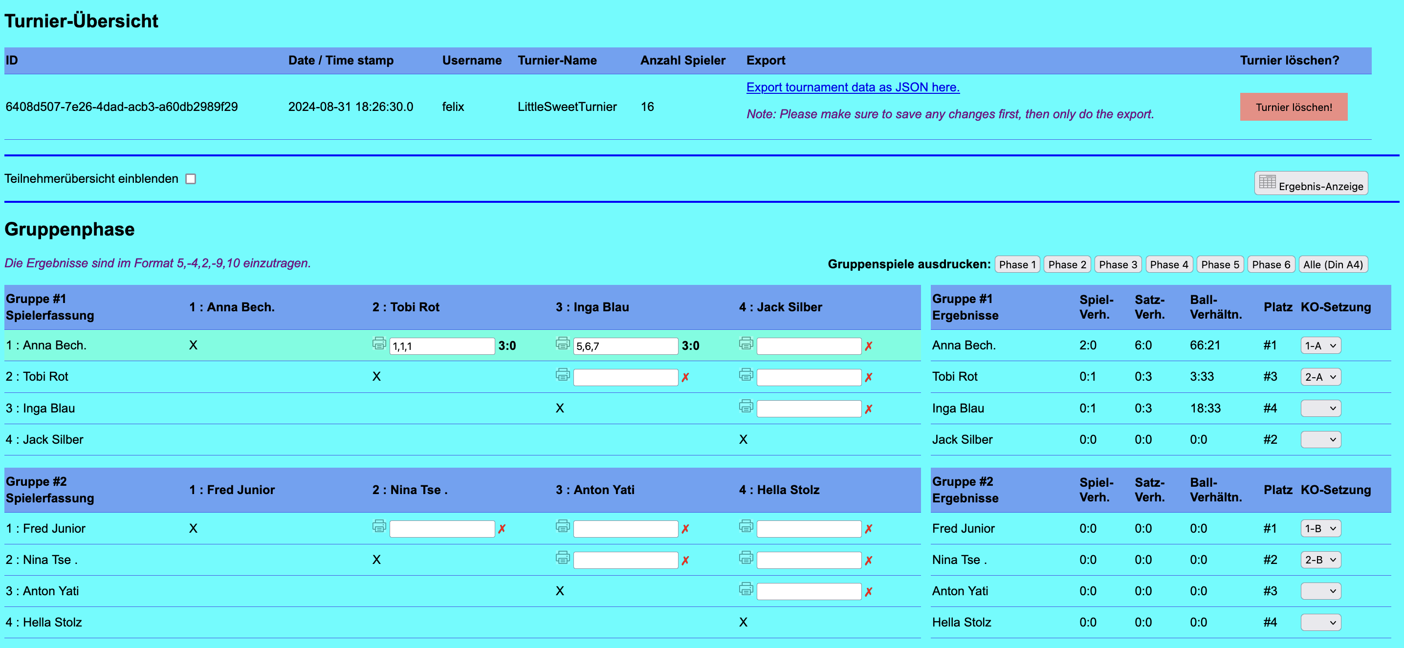The image size is (1404, 648).
Task: Click red X for Inga Blau vs Jack Silber
Action: coord(868,410)
